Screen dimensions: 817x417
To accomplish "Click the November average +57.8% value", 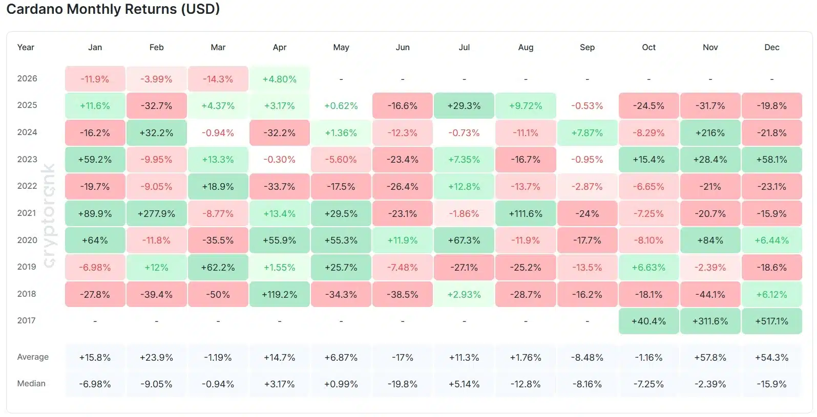I will tap(710, 358).
